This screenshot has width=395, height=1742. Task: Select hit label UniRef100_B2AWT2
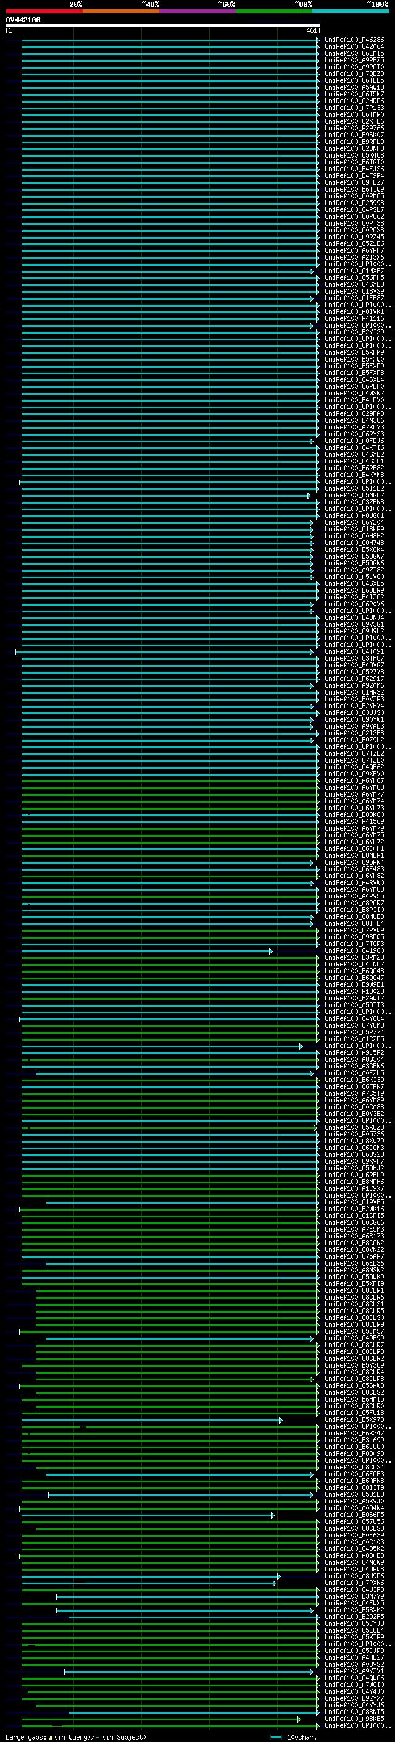coord(354,998)
